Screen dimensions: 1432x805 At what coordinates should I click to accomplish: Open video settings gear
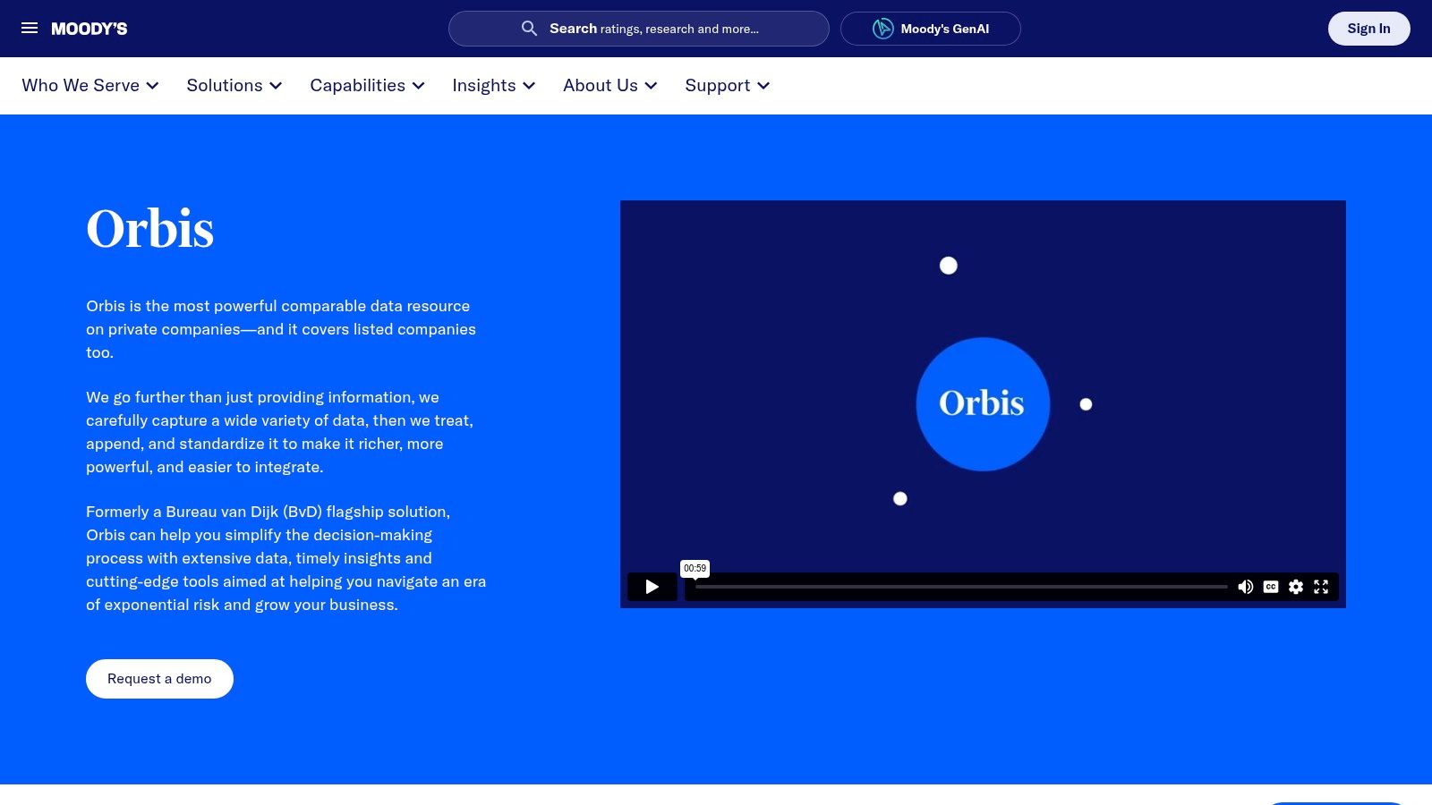1295,587
